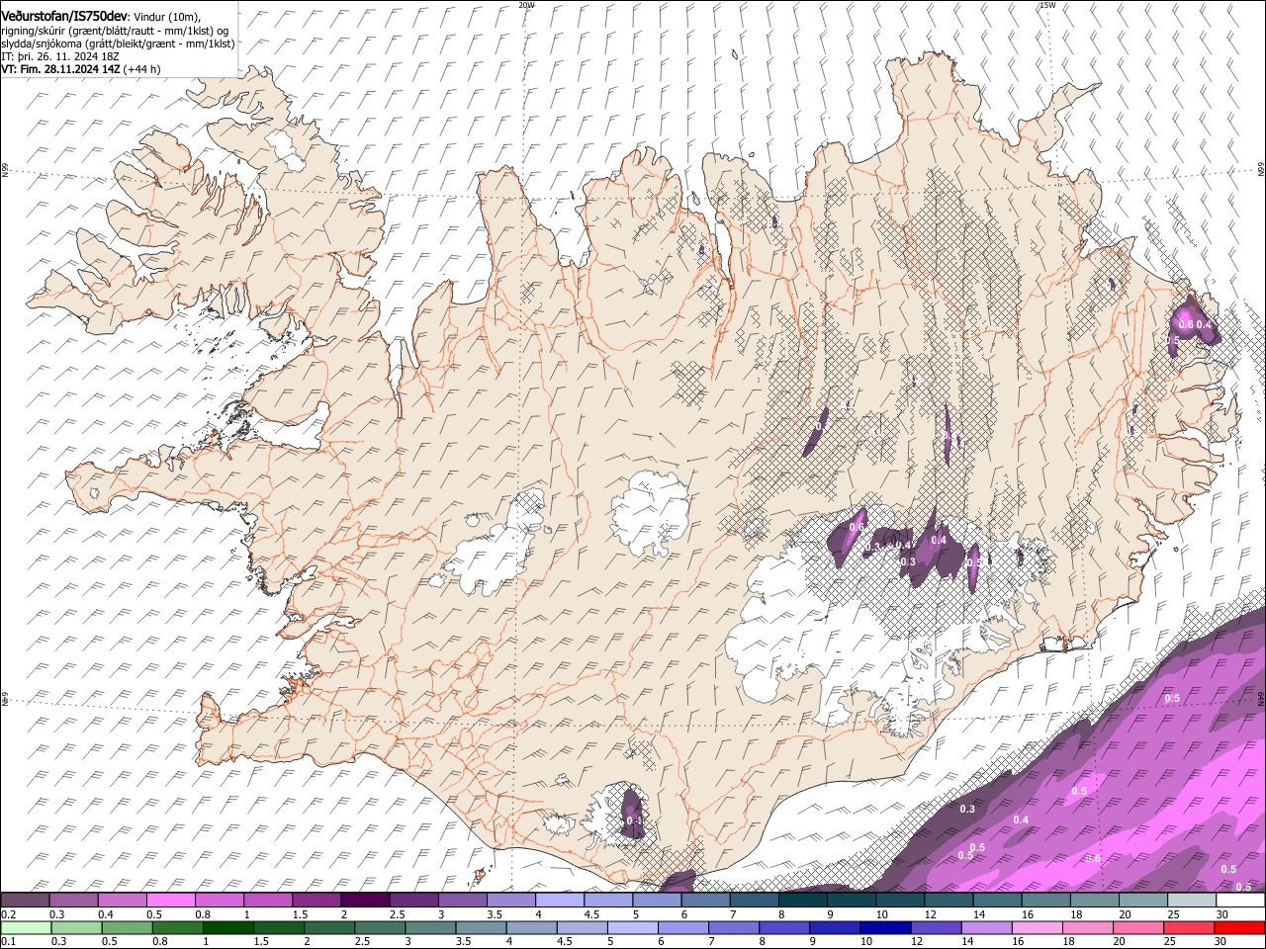Click the 10 label on the upper legend scale
1266x949 pixels.
coord(882,914)
